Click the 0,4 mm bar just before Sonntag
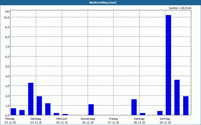This screenshot has width=201, height=125. pos(160,113)
